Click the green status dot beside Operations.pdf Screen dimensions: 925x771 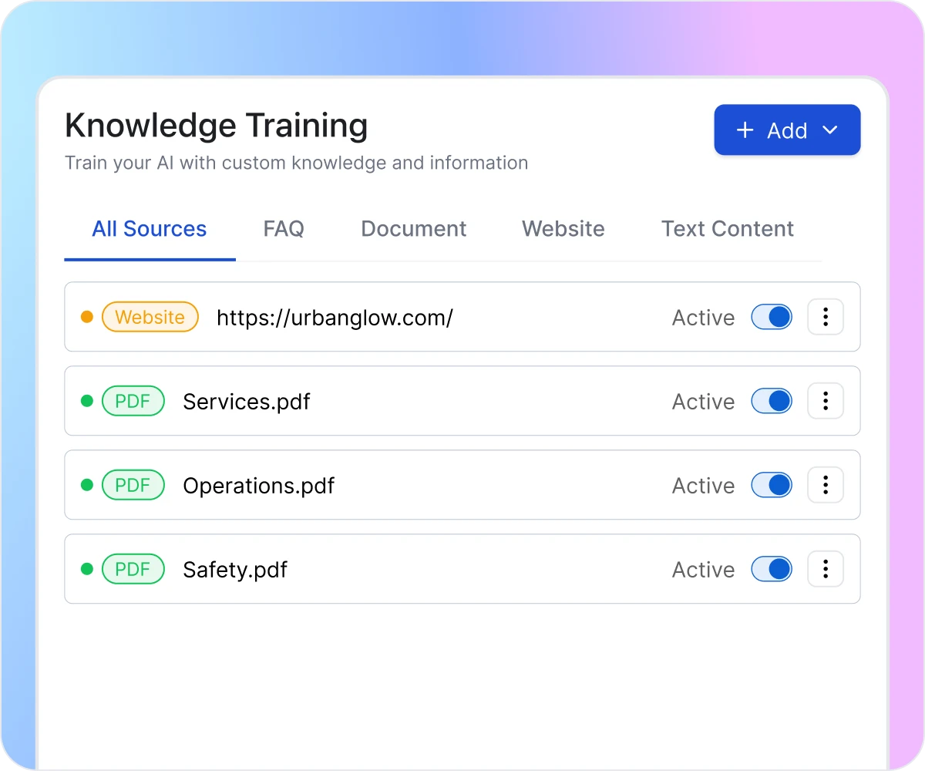point(87,485)
